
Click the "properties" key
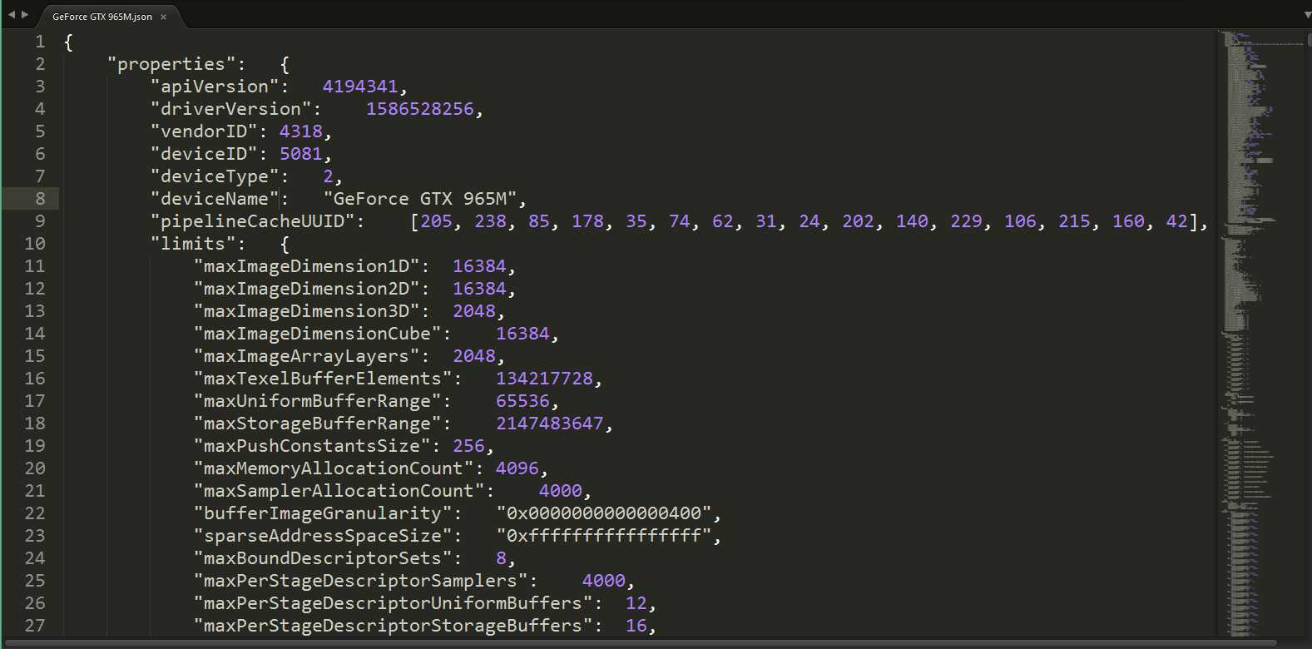171,65
